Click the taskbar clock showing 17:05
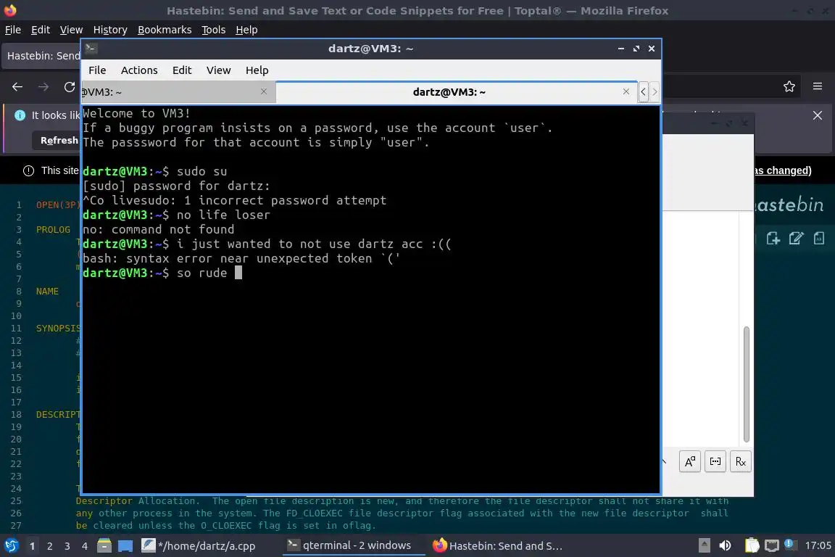 (818, 545)
